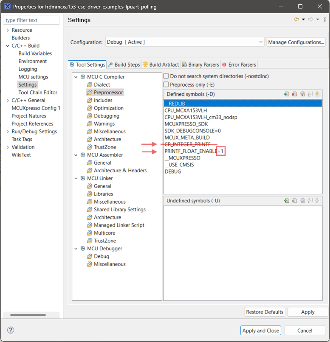Click Edit icon in Undefined symbols toolbar
Screen dimensions: 330x342
pyautogui.click(x=302, y=200)
